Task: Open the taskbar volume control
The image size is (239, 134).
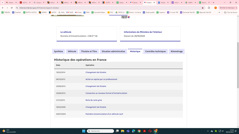Action: (x=223, y=131)
